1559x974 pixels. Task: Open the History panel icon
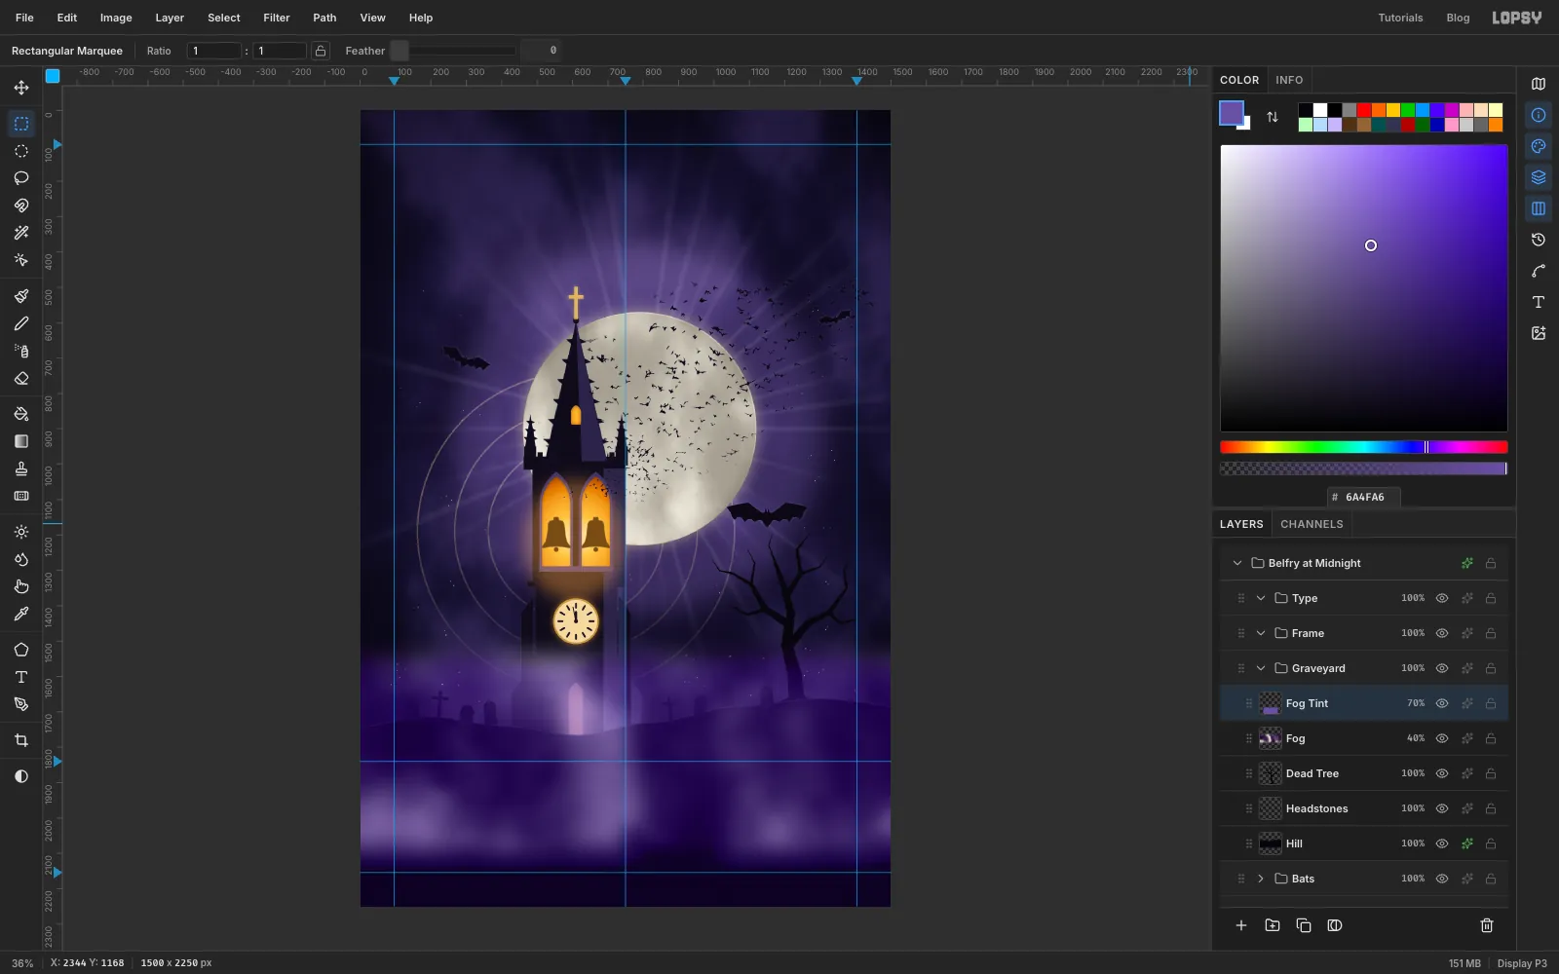pos(1539,240)
